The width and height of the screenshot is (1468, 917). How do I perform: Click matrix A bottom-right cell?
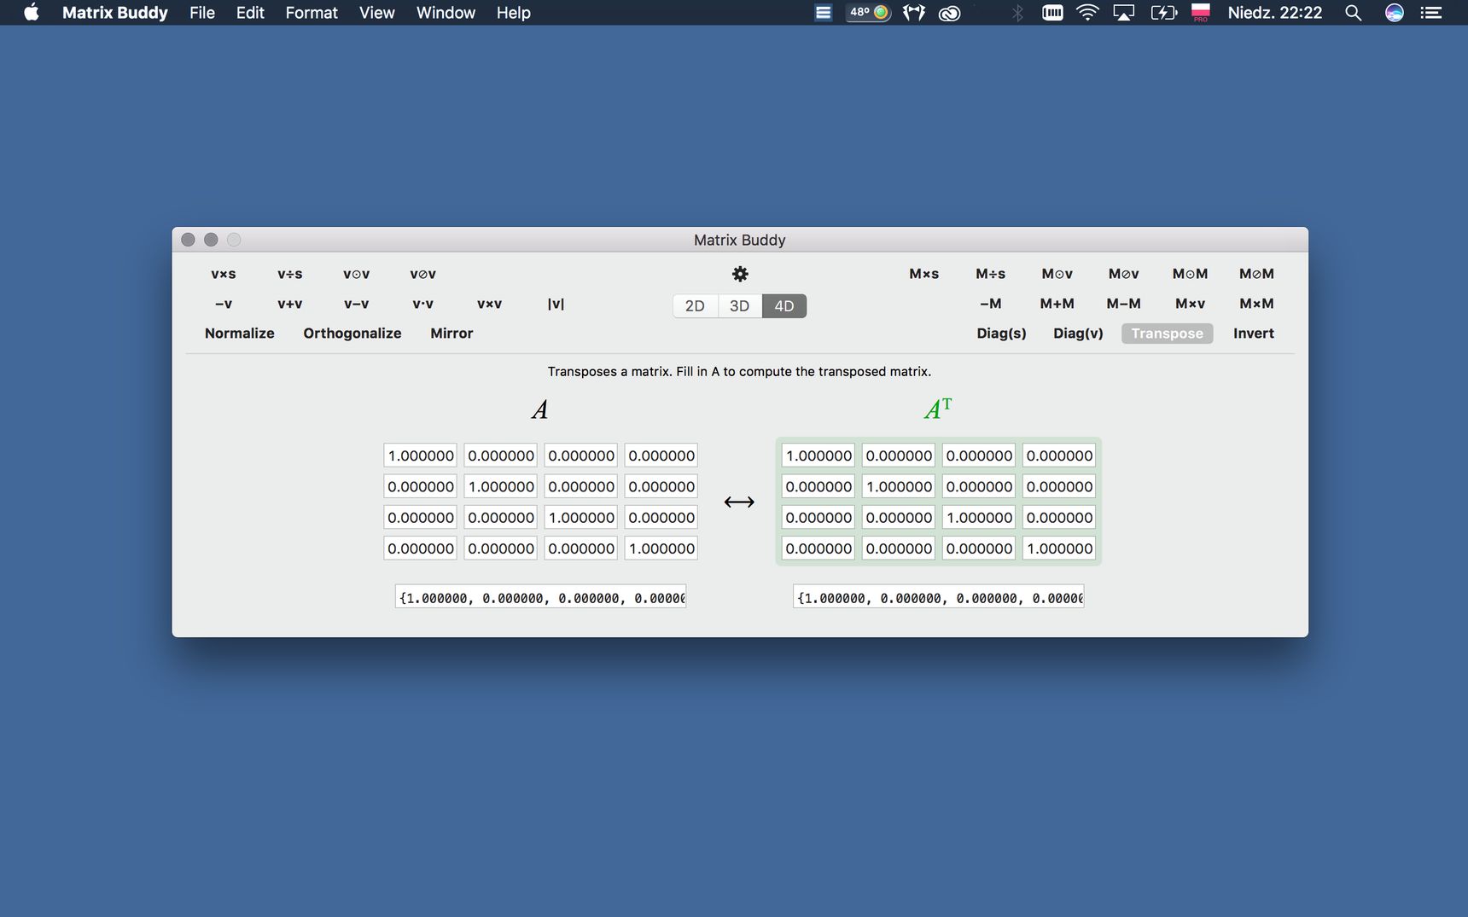661,548
